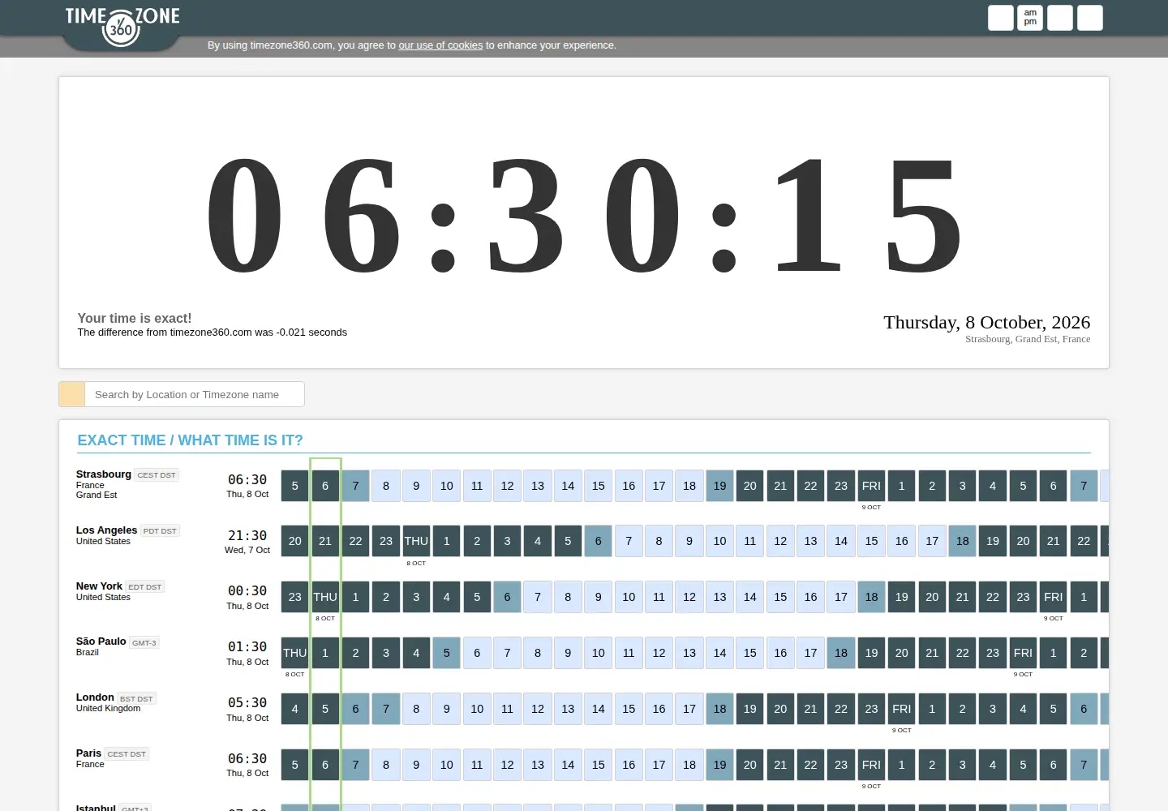Pick hour 18 in the Los Angeles row
Screen dimensions: 1168x811
point(962,541)
